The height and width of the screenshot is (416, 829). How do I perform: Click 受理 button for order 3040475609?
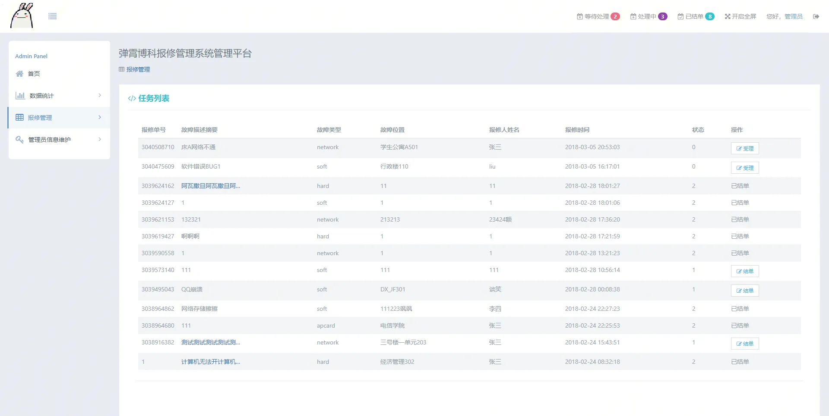click(x=744, y=168)
